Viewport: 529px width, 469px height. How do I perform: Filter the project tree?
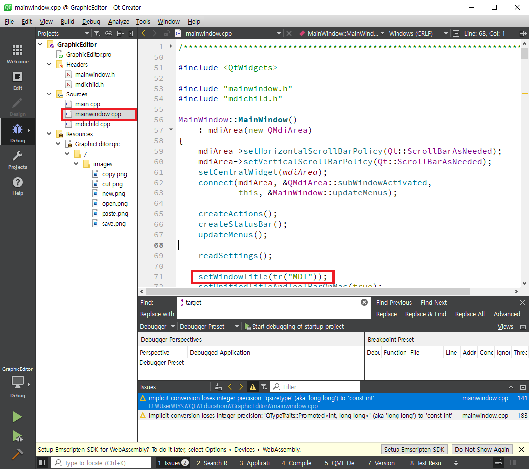click(97, 33)
